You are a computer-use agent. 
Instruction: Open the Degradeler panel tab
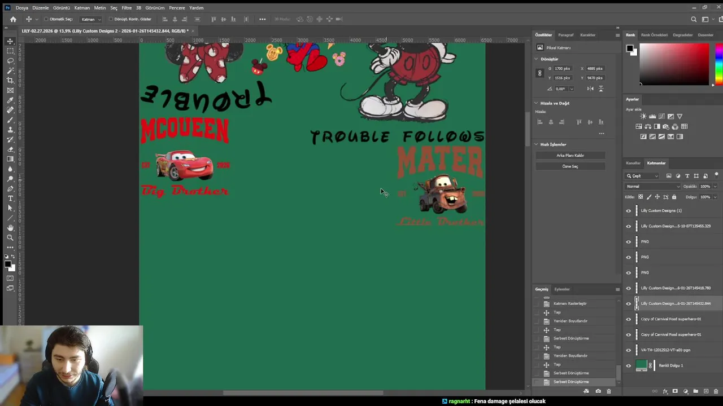tap(682, 35)
